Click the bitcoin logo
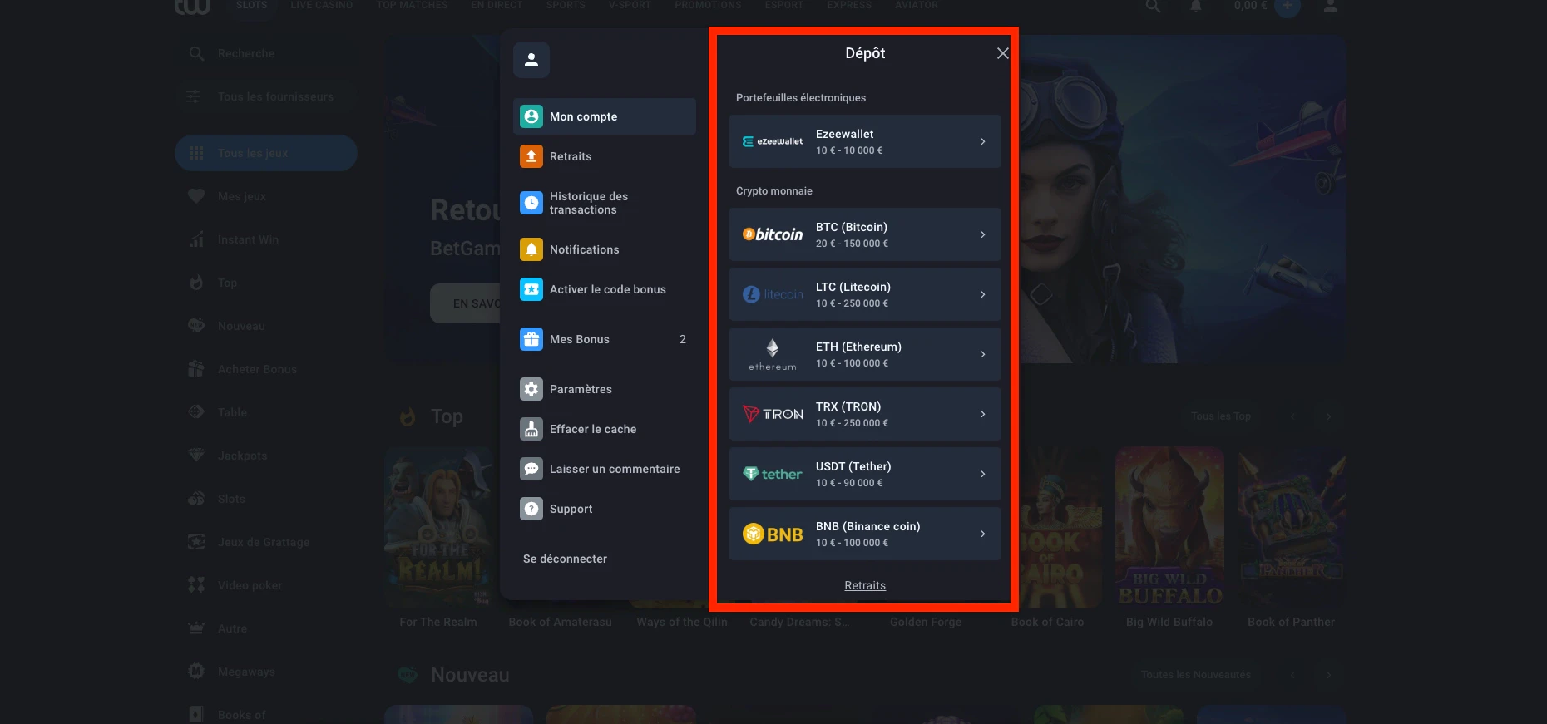The height and width of the screenshot is (724, 1547). (773, 234)
